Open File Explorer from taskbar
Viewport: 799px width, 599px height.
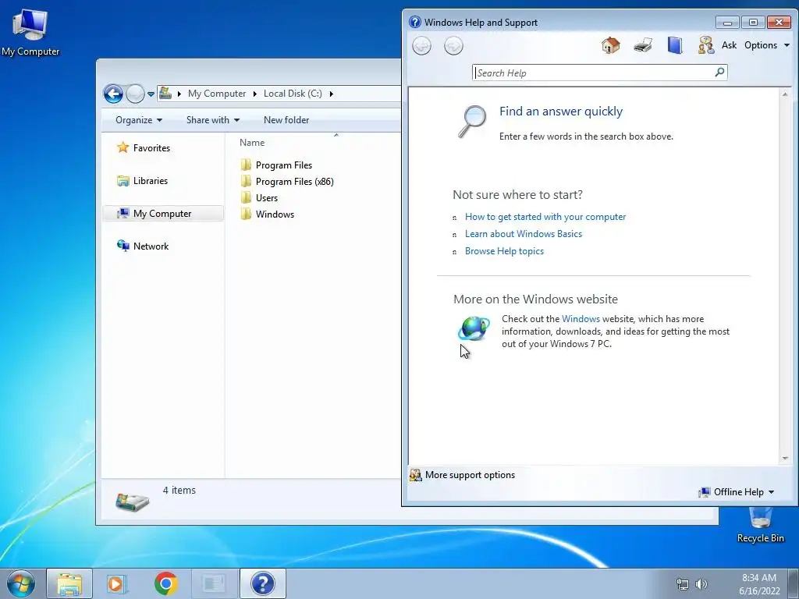69,583
